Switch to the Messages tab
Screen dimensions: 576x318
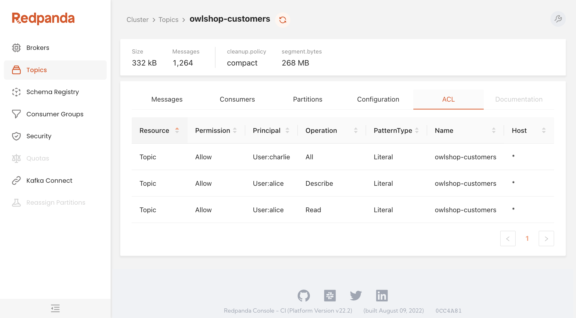[167, 99]
